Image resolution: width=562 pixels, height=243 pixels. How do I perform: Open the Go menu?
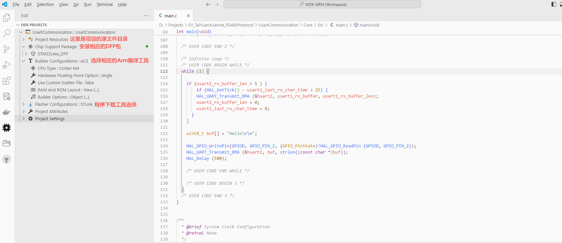pos(76,4)
